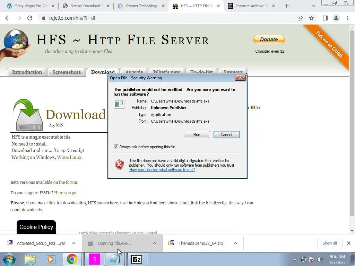Click the Donate button
The height and width of the screenshot is (266, 355).
point(269,39)
